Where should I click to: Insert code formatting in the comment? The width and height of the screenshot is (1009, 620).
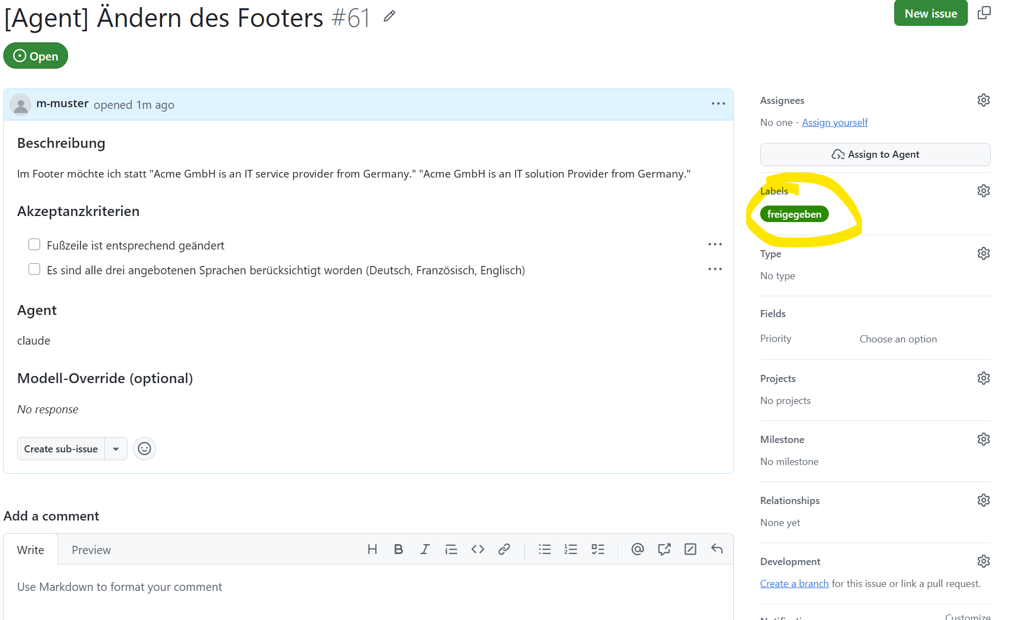click(x=478, y=549)
